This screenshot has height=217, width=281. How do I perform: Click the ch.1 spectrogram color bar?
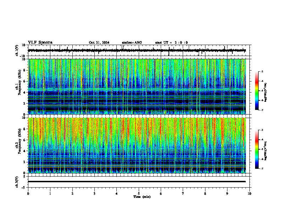pyautogui.click(x=257, y=91)
